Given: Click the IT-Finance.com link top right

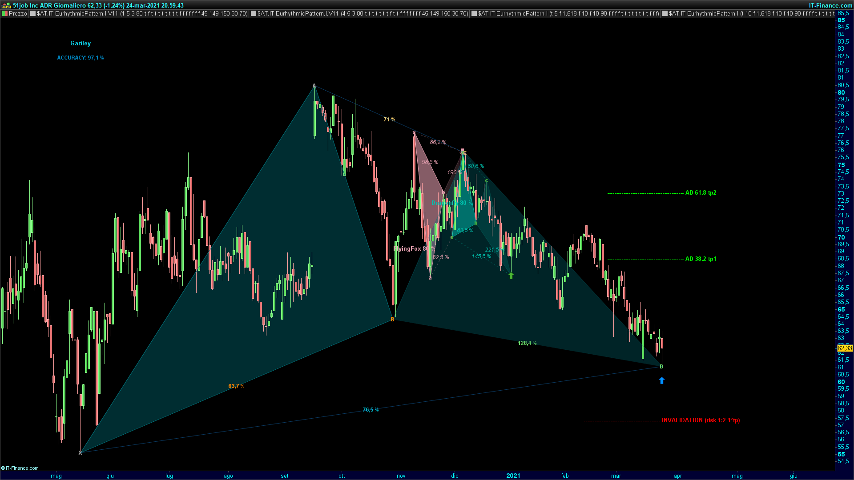Looking at the screenshot, I should 830,5.
